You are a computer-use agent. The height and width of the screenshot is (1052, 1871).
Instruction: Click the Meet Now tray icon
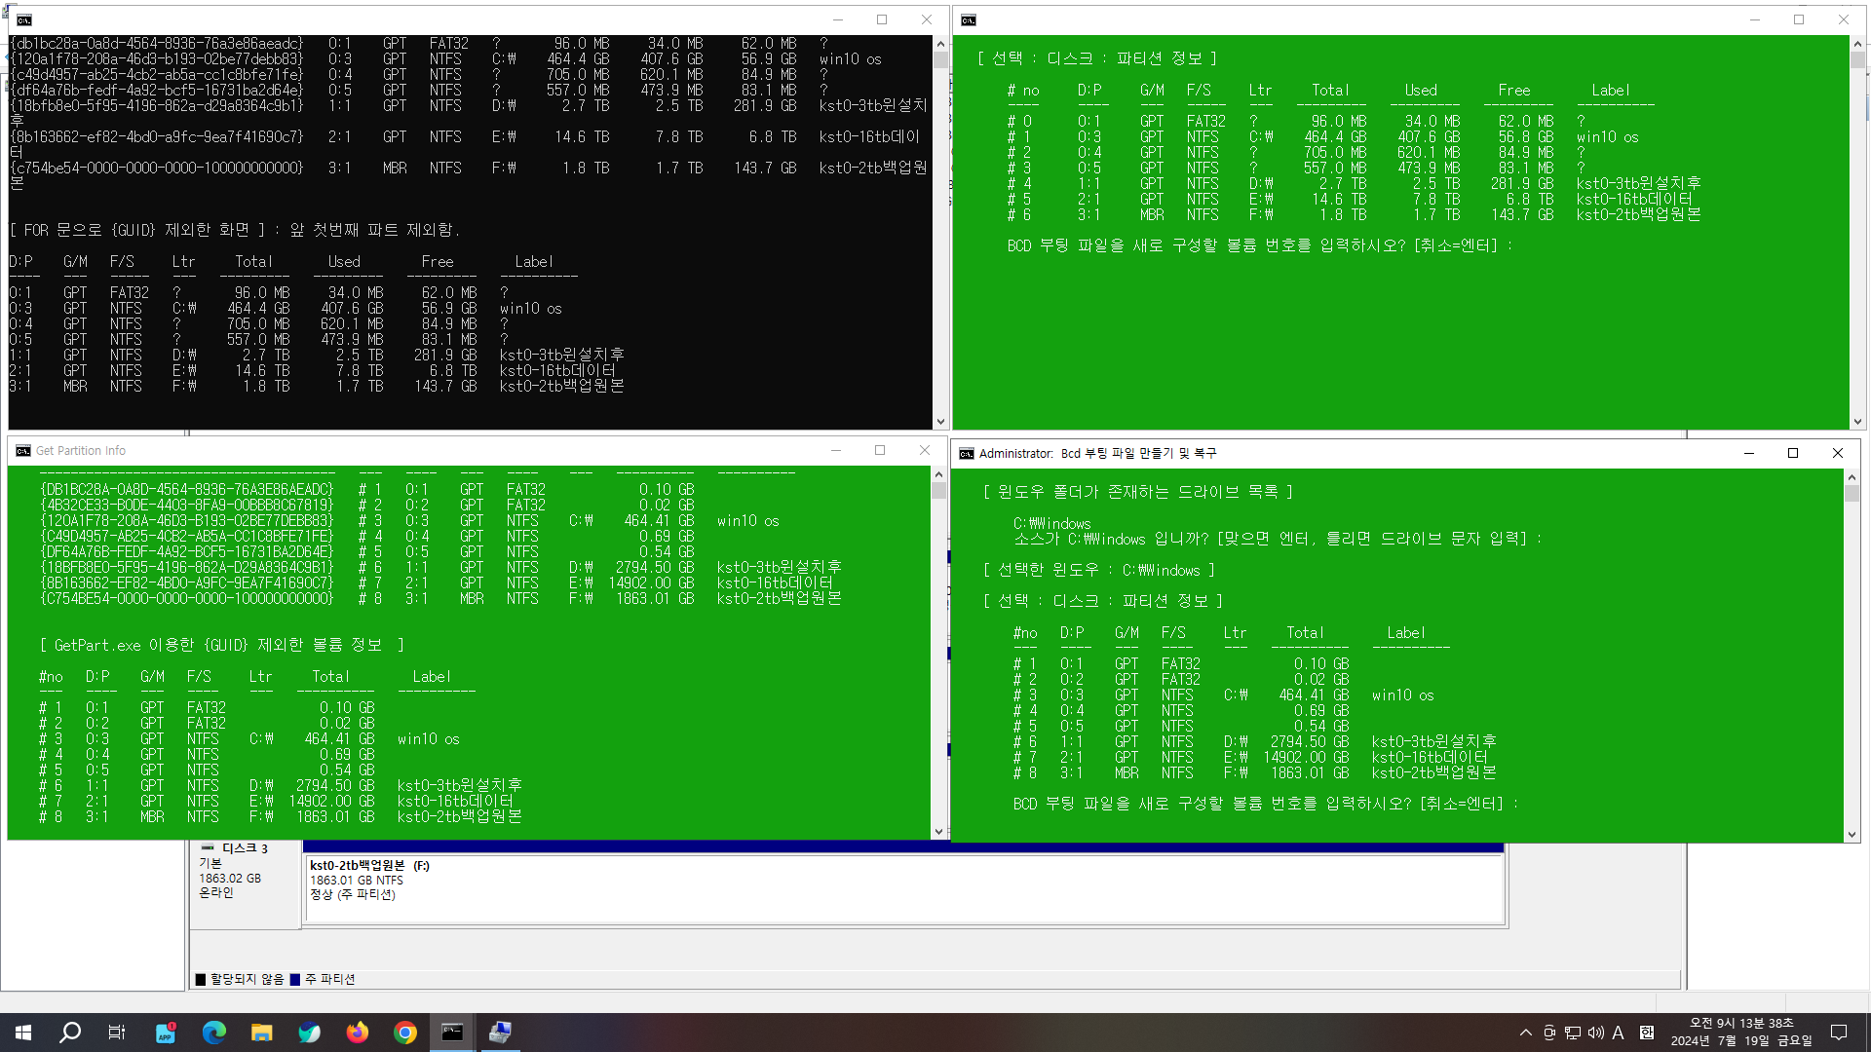[x=1549, y=1033]
